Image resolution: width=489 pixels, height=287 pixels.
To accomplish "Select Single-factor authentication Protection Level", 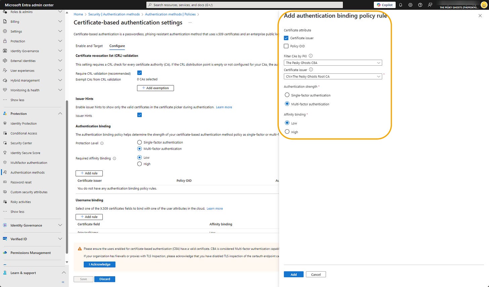I will click(x=139, y=142).
